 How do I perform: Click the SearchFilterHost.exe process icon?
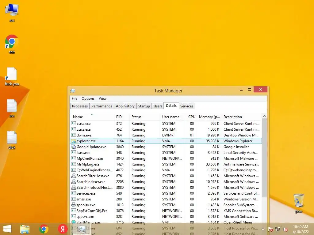point(74,176)
